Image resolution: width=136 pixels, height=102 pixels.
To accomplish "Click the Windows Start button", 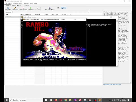I will coord(7,100).
